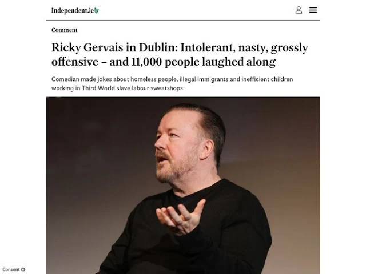This screenshot has width=366, height=274.
Task: Click the word 'offensive' in the headline
Action: pyautogui.click(x=75, y=62)
